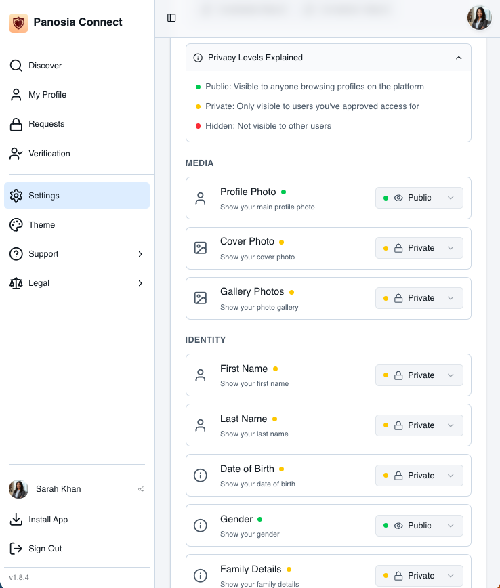Viewport: 500px width, 588px height.
Task: Open the Family Details privacy dropdown
Action: click(419, 576)
